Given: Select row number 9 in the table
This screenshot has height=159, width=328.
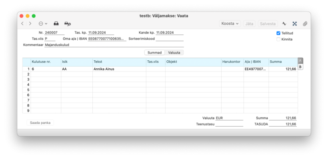Looking at the screenshot, I should 26,111.
